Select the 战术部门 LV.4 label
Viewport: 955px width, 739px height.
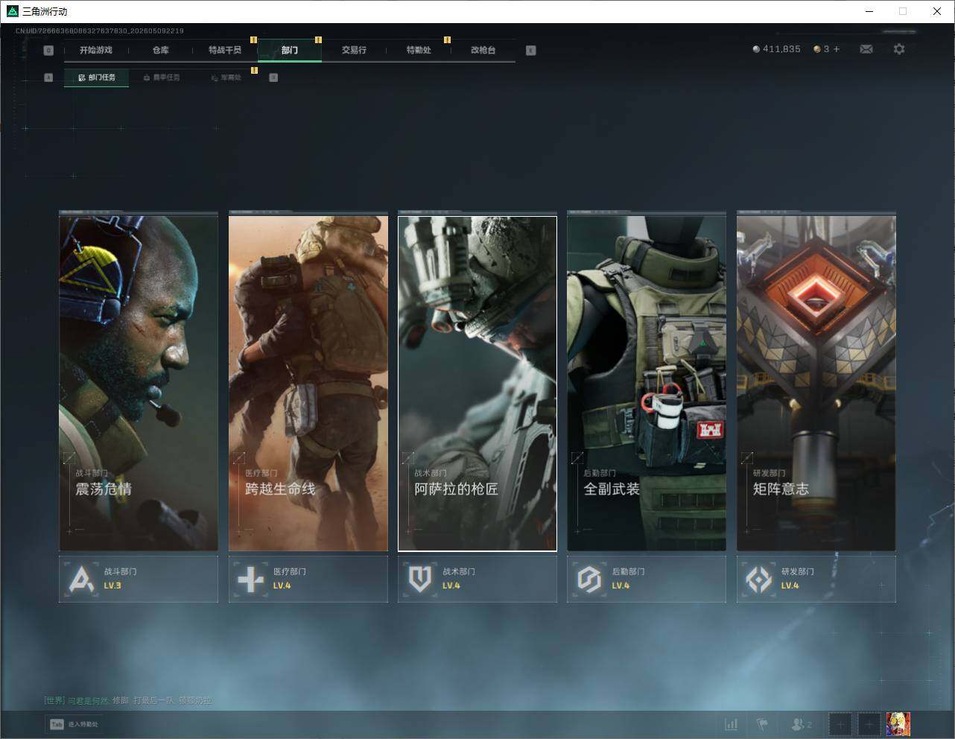point(458,579)
